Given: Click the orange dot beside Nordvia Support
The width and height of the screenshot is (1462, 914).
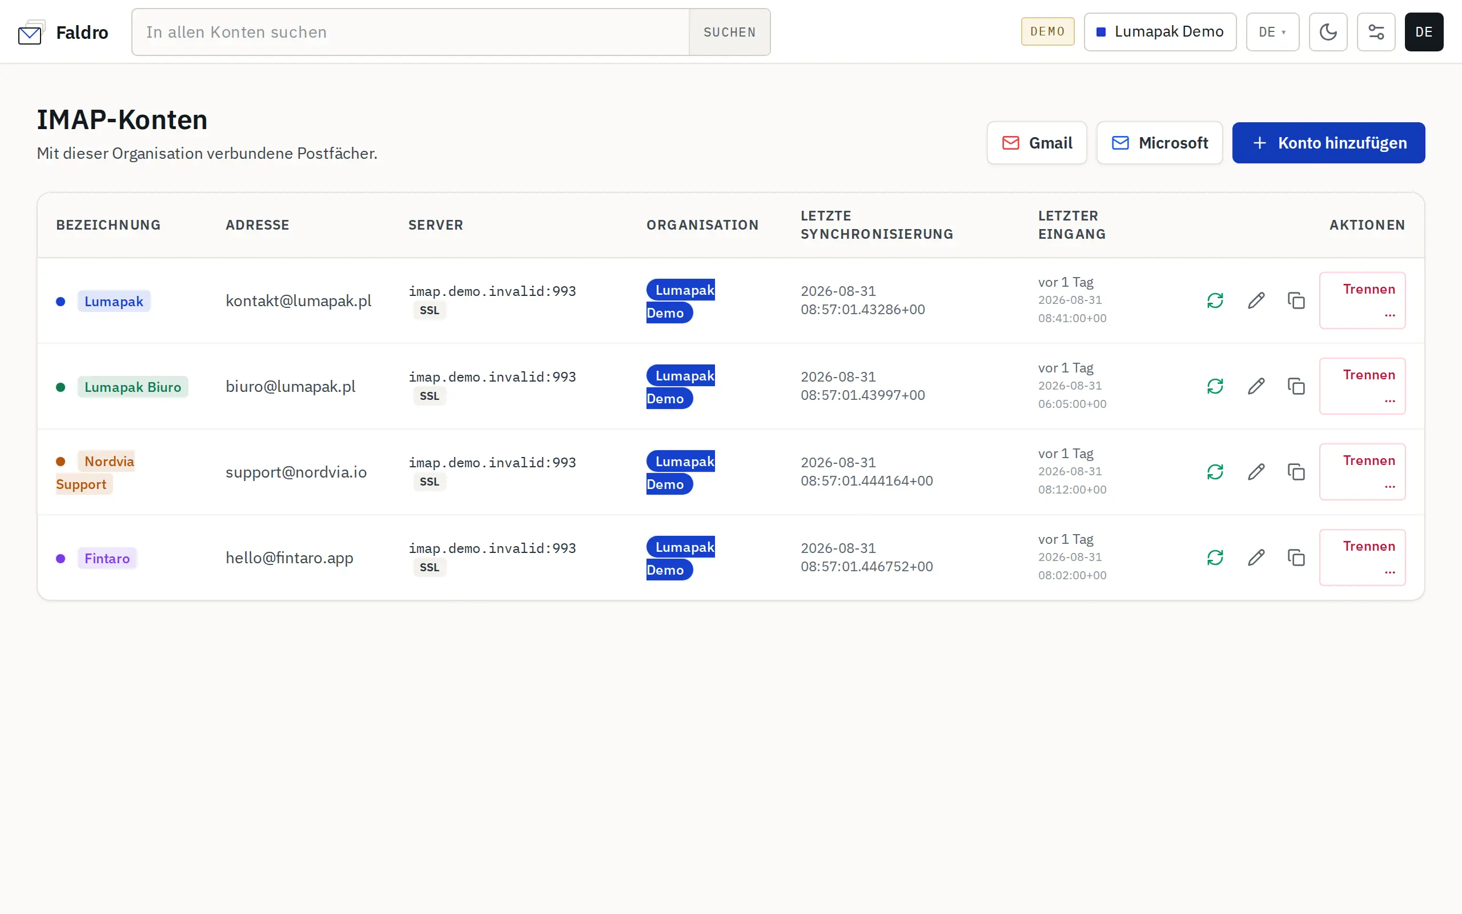Looking at the screenshot, I should pos(61,461).
